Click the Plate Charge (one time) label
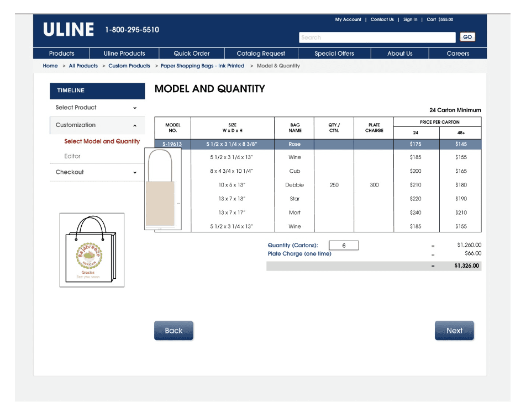The height and width of the screenshot is (414, 526). coord(299,254)
